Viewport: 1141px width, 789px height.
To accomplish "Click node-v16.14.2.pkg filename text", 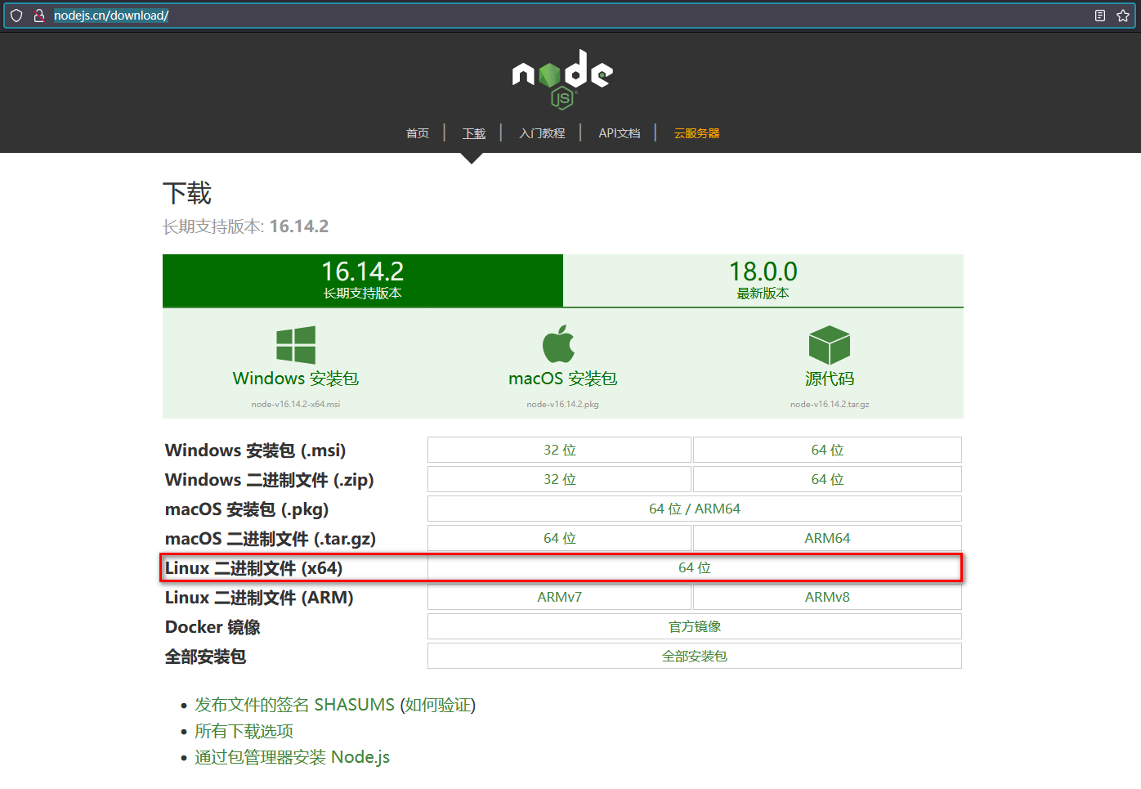I will pos(563,404).
